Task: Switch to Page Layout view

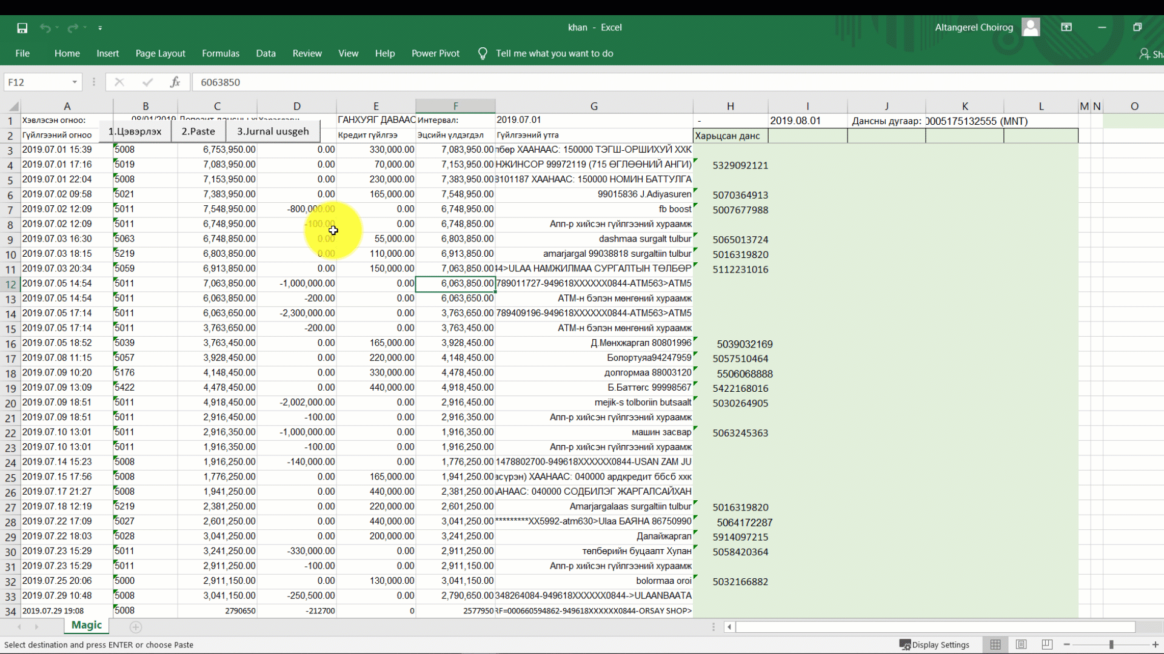Action: [1022, 644]
